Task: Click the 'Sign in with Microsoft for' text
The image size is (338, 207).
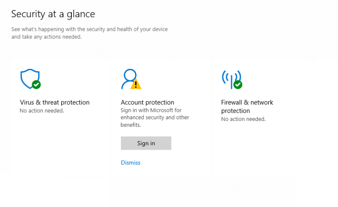Action: (x=151, y=110)
